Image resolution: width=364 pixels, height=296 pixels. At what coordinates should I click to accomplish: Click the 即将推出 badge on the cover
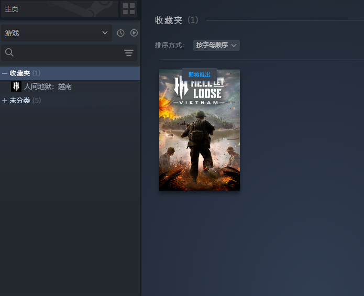(200, 74)
